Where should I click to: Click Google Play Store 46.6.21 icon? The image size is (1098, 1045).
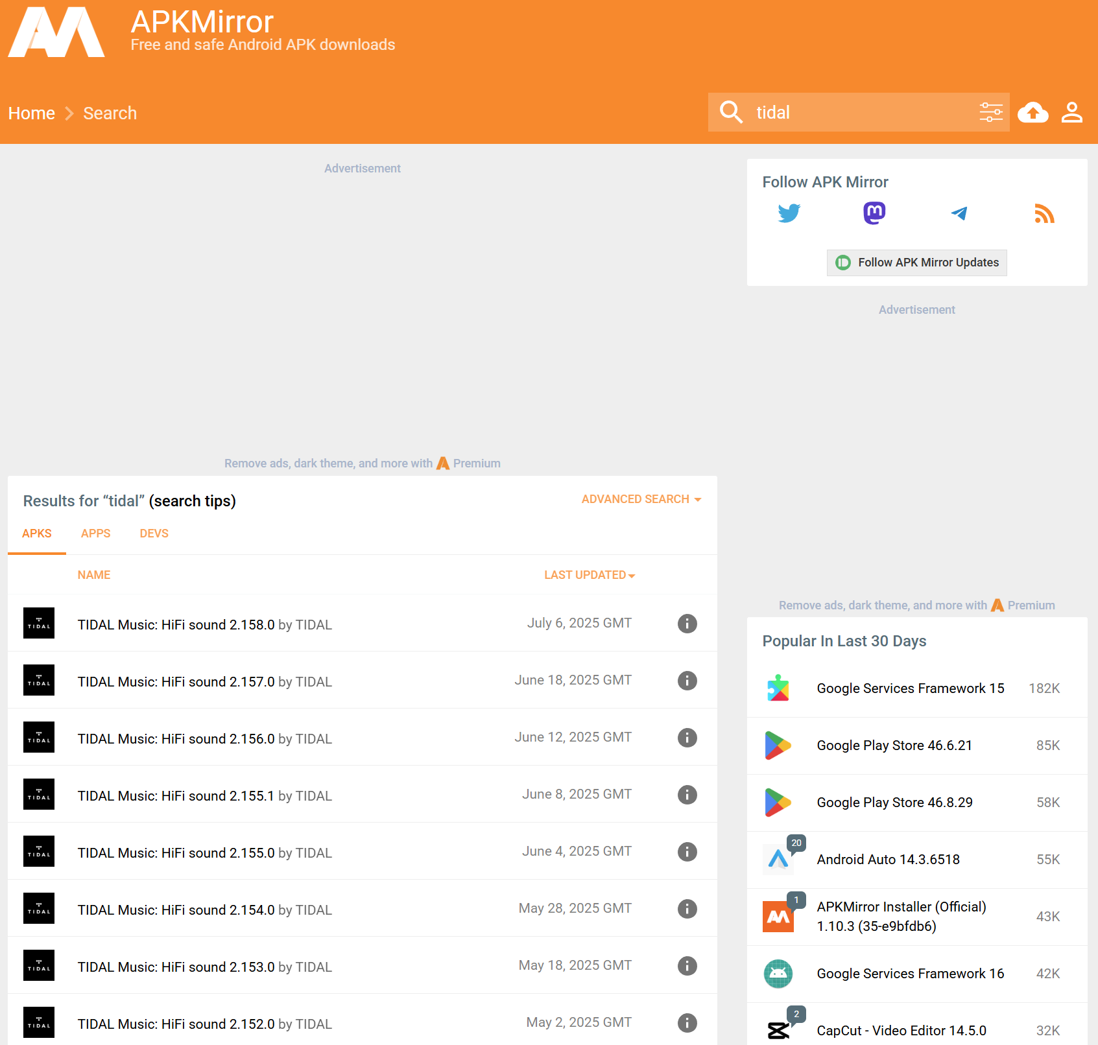778,746
